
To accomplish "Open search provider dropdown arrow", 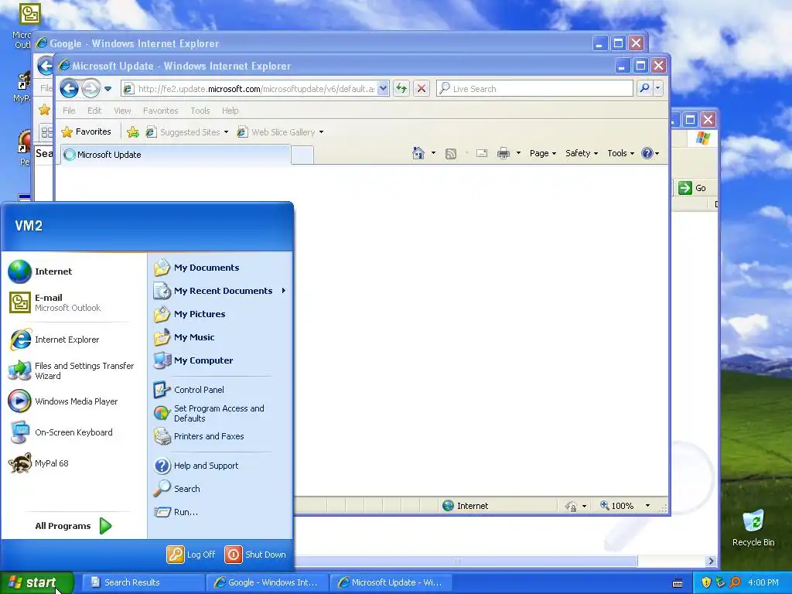I will pos(657,88).
